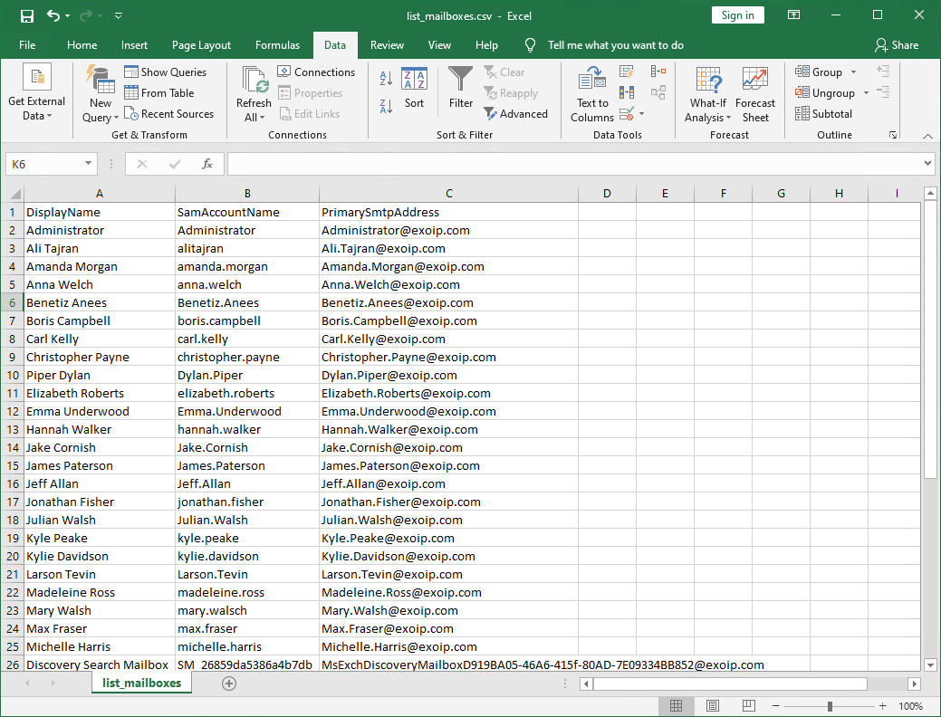The width and height of the screenshot is (941, 717).
Task: Switch to Page Break Preview
Action: (748, 705)
